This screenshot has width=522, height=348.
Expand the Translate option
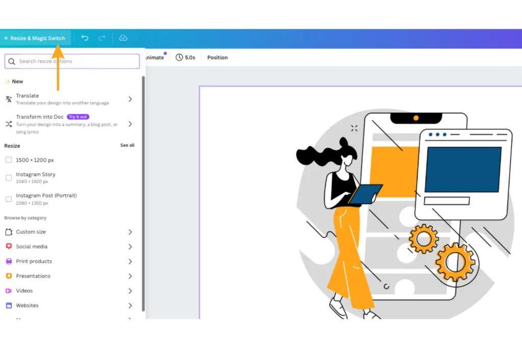pos(130,99)
